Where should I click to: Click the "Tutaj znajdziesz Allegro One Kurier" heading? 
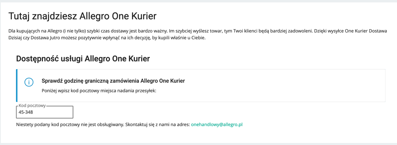point(83,16)
